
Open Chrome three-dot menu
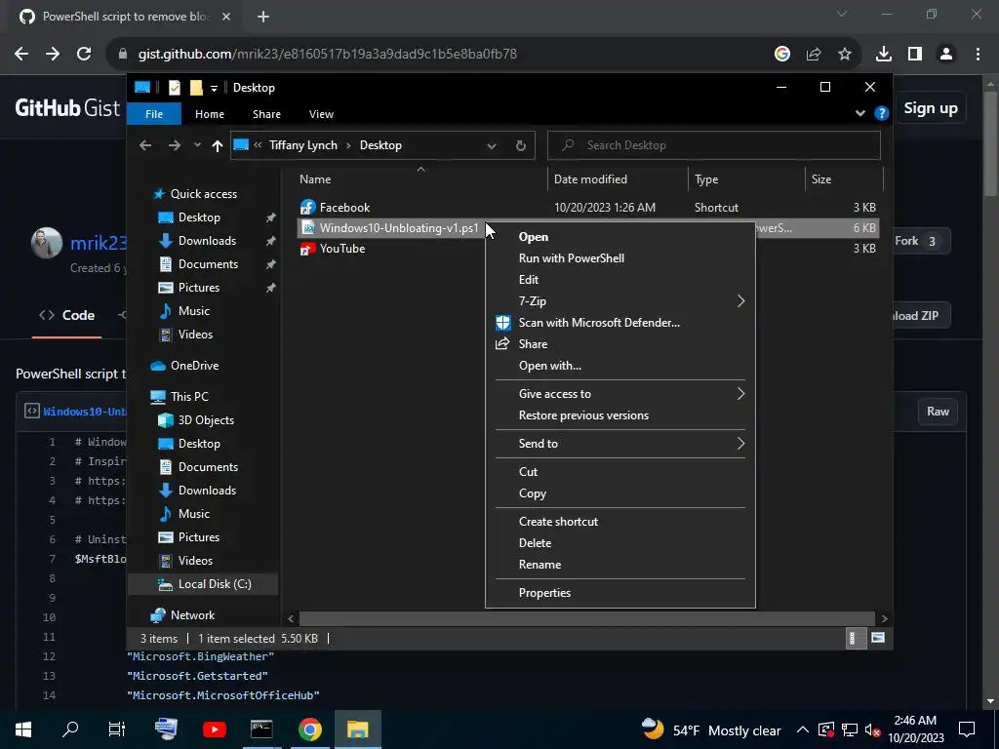[978, 55]
